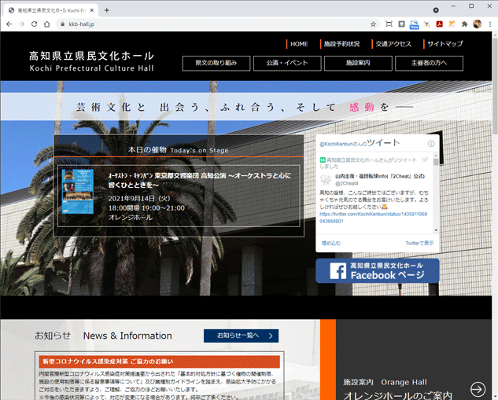Close the Kochi Prefectural Culture Hall tab
Viewport: 498px width, 400px height.
pos(92,10)
